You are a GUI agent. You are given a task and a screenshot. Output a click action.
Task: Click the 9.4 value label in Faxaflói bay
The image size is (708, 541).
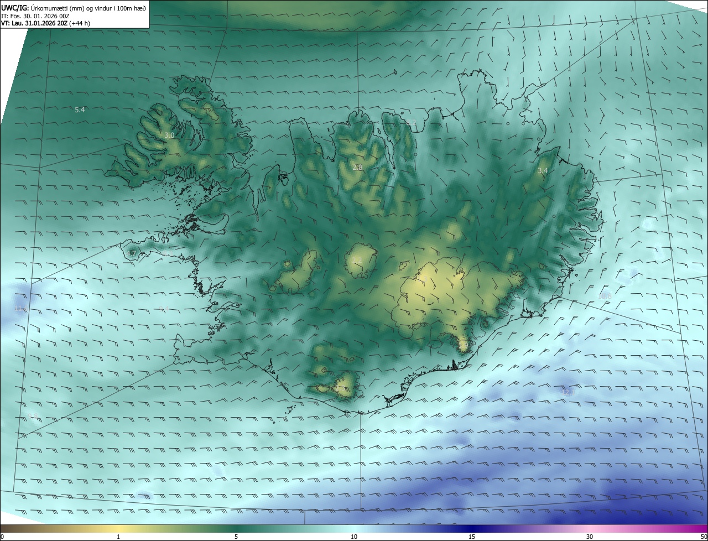coord(163,309)
